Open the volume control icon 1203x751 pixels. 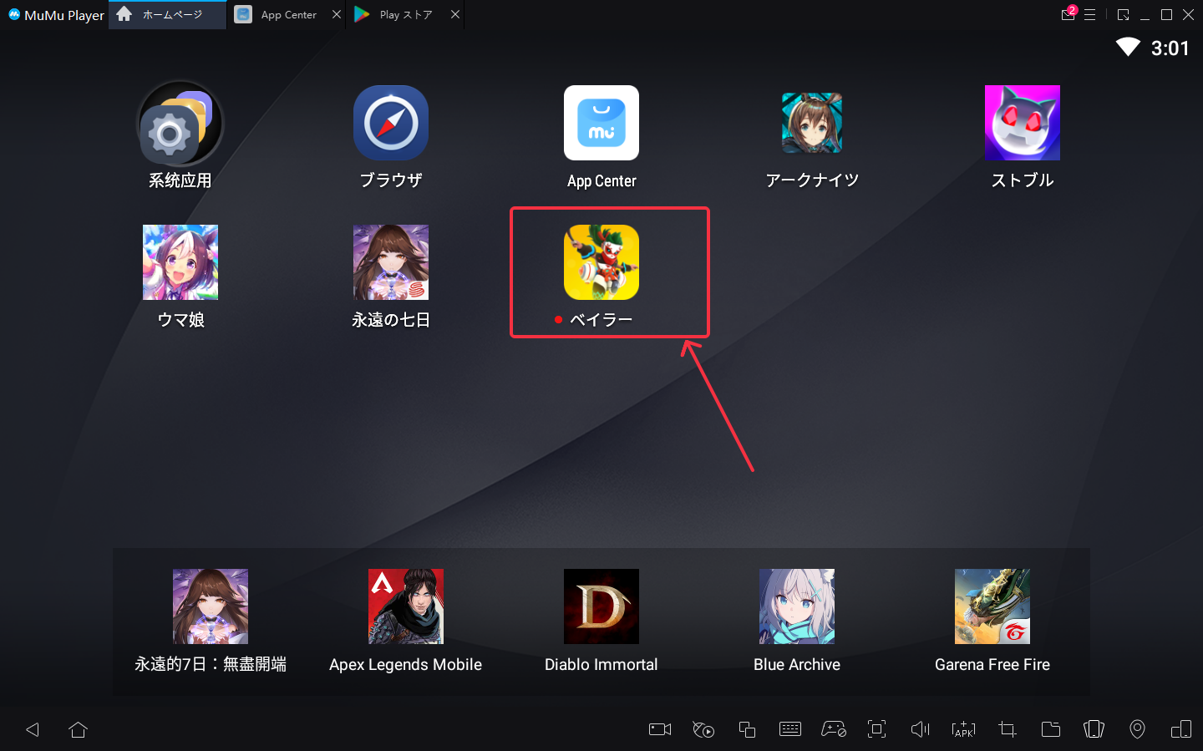[x=920, y=729]
